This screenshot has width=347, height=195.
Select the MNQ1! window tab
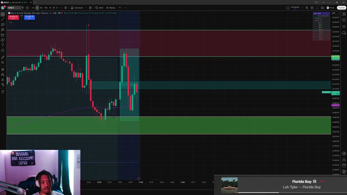pos(16,2)
